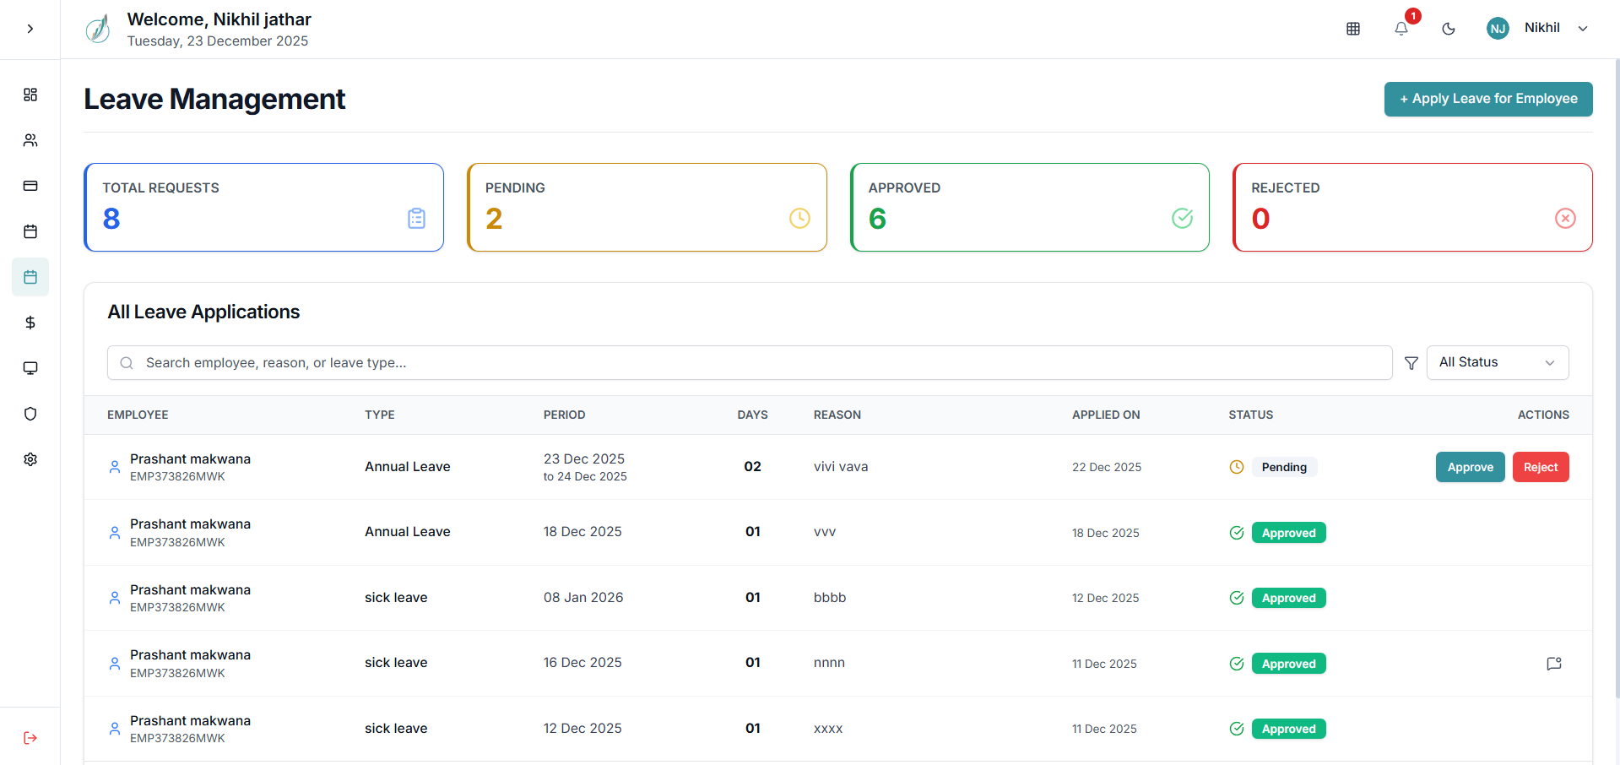Open the All Status dropdown
The width and height of the screenshot is (1620, 765).
(x=1497, y=362)
